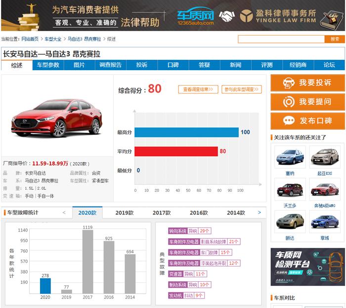Select the 2019款 model year tab

point(125,213)
